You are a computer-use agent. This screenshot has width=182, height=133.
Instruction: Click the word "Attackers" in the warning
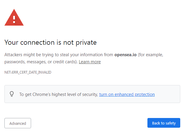click(x=13, y=55)
